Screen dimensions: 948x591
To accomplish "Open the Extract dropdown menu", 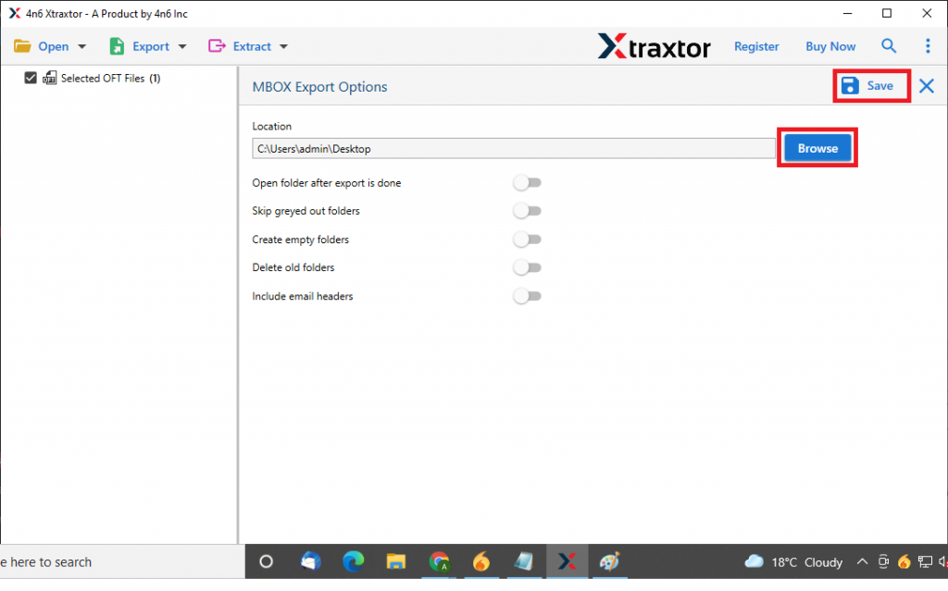I will tap(282, 45).
